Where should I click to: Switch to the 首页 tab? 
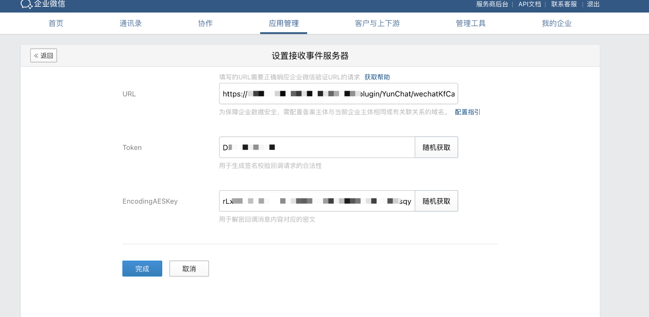coord(56,24)
